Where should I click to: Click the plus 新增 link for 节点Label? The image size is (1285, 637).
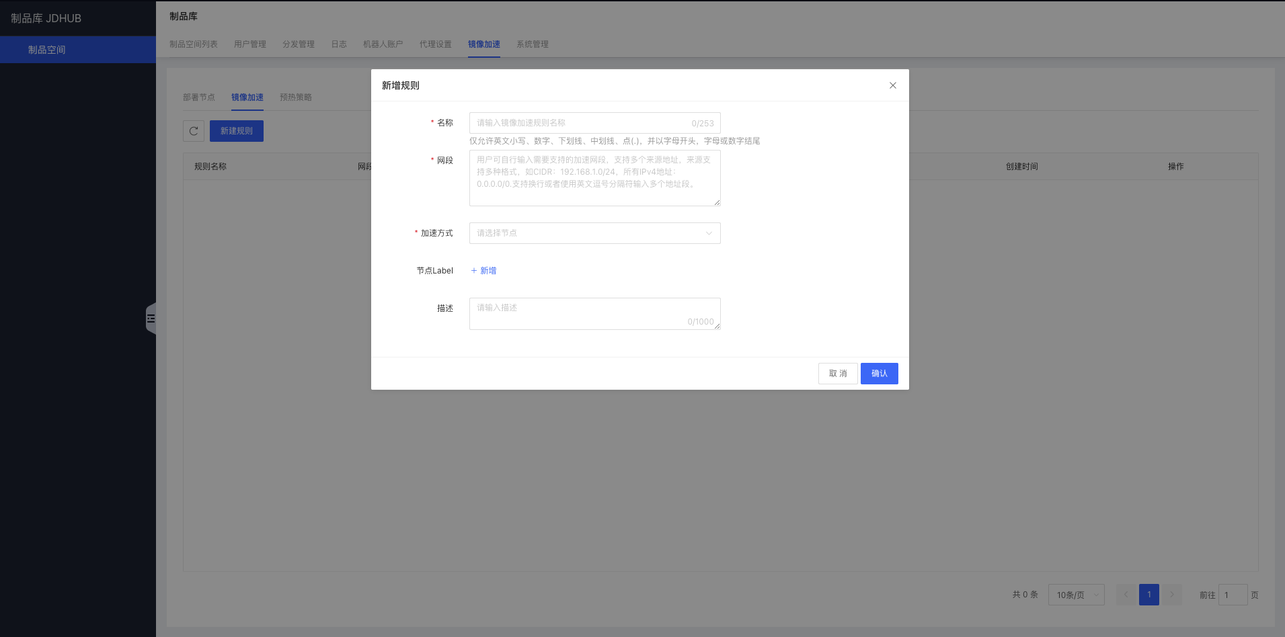click(483, 271)
